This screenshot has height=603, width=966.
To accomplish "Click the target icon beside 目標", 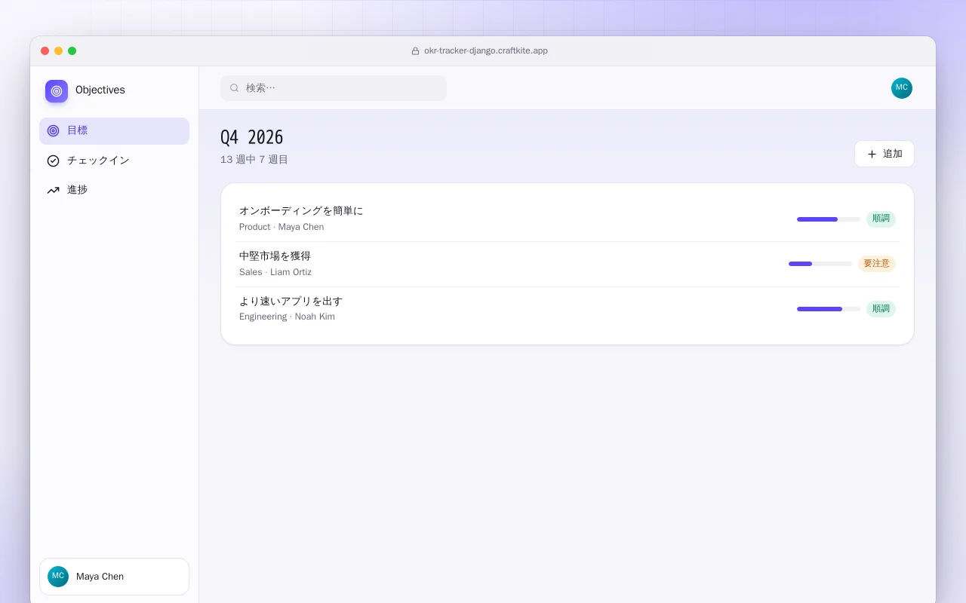I will (53, 130).
